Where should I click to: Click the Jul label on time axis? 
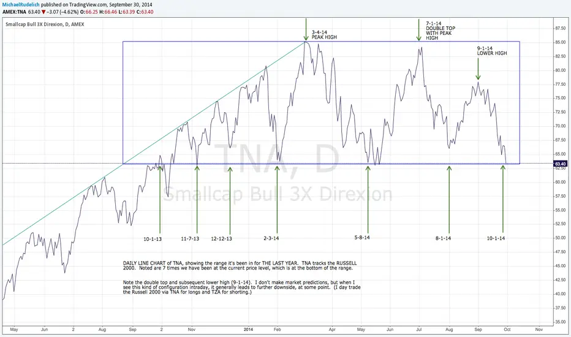(419, 330)
